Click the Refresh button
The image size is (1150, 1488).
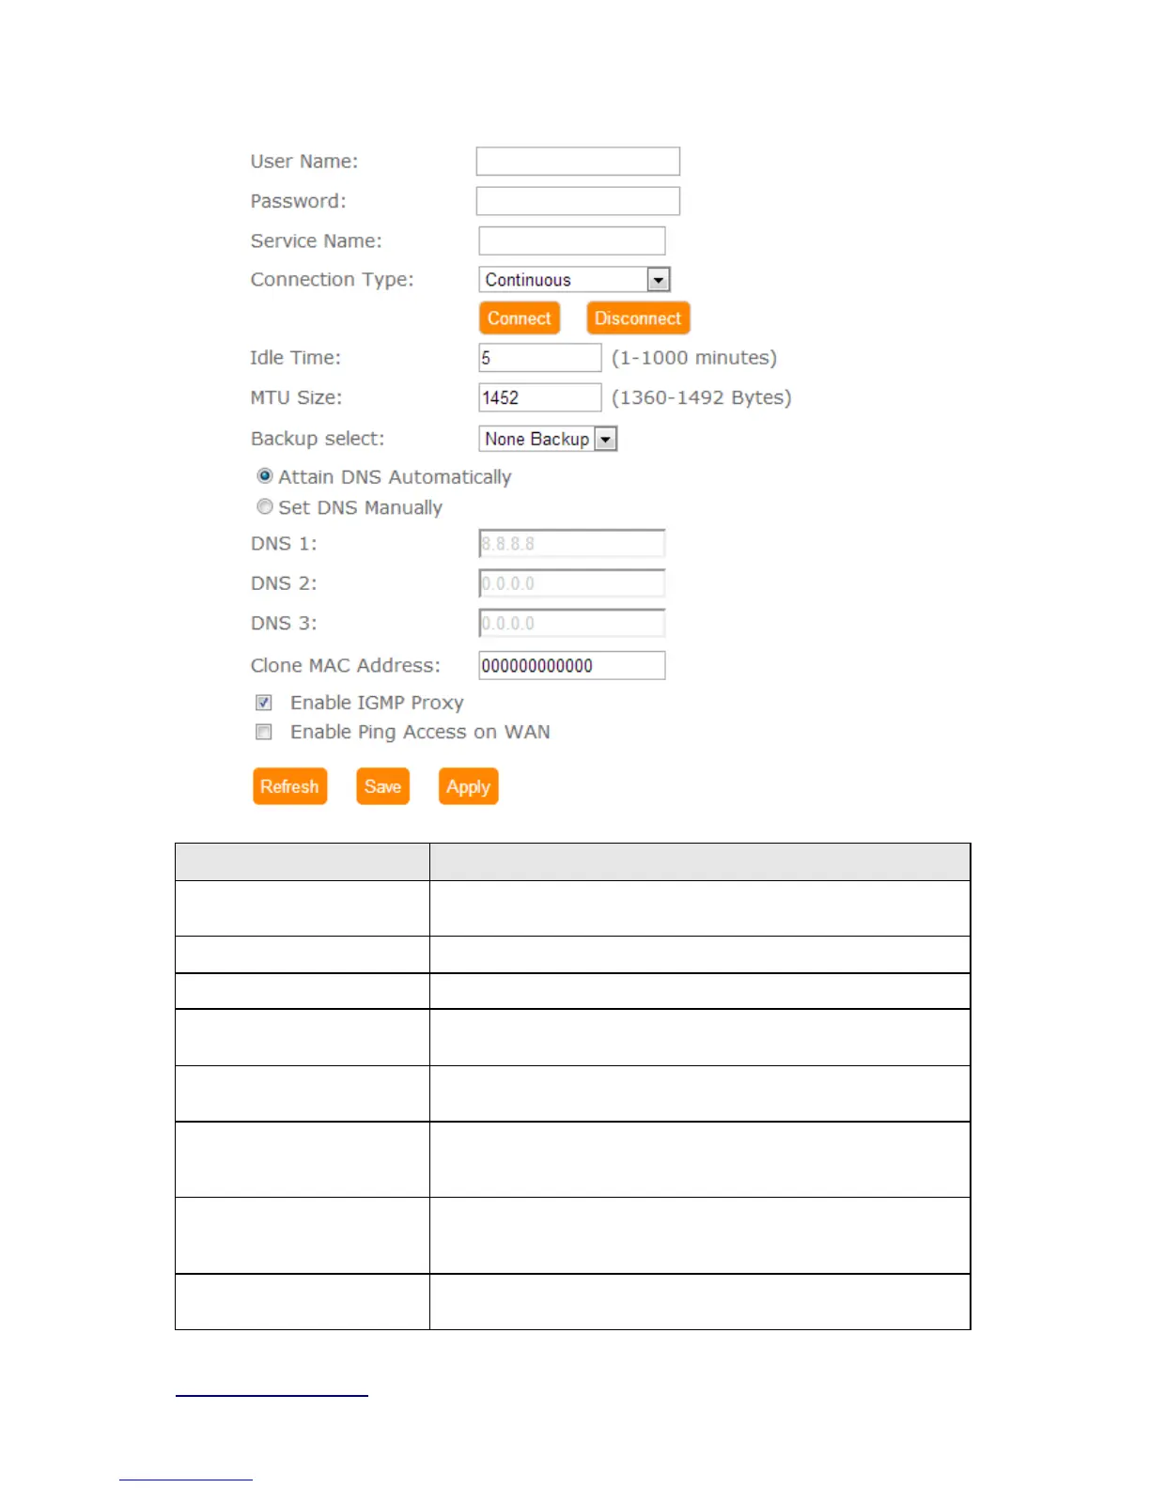289,786
